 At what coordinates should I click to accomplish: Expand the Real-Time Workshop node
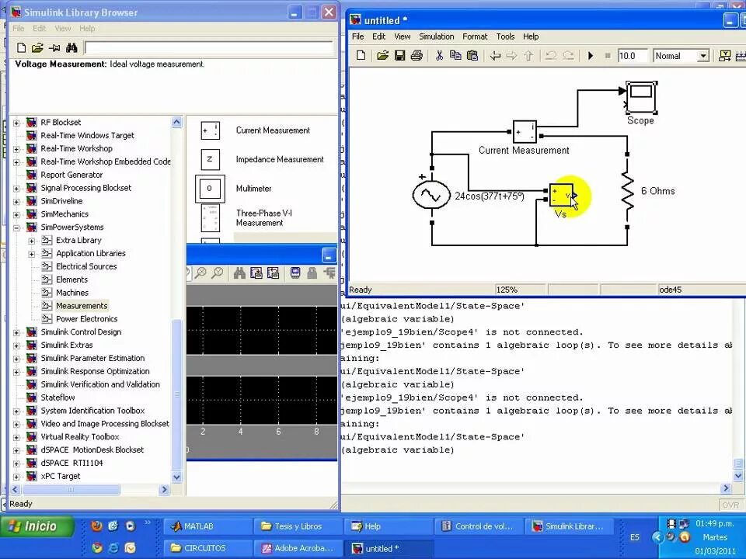pyautogui.click(x=16, y=149)
